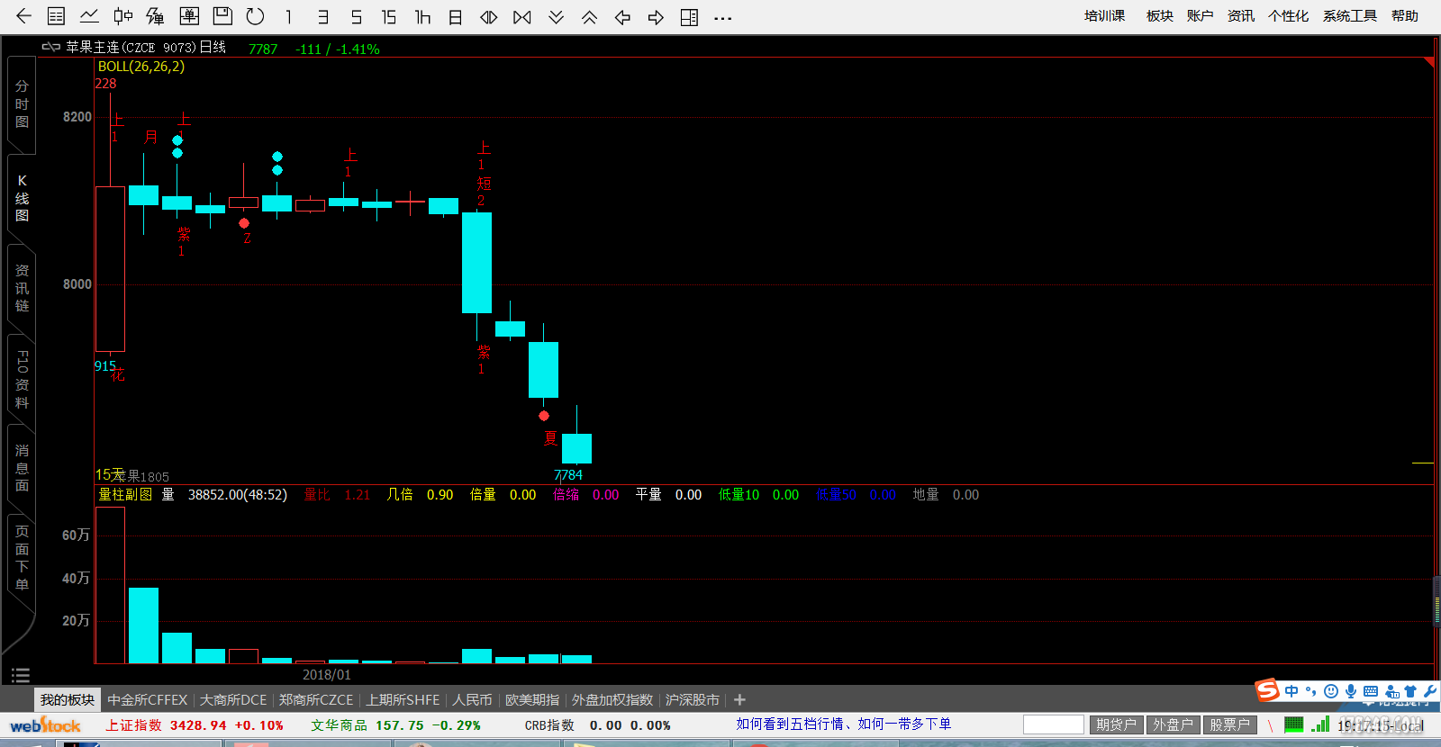1441x747 pixels.
Task: Select the 郑商所CZCE bottom tab
Action: click(x=316, y=699)
